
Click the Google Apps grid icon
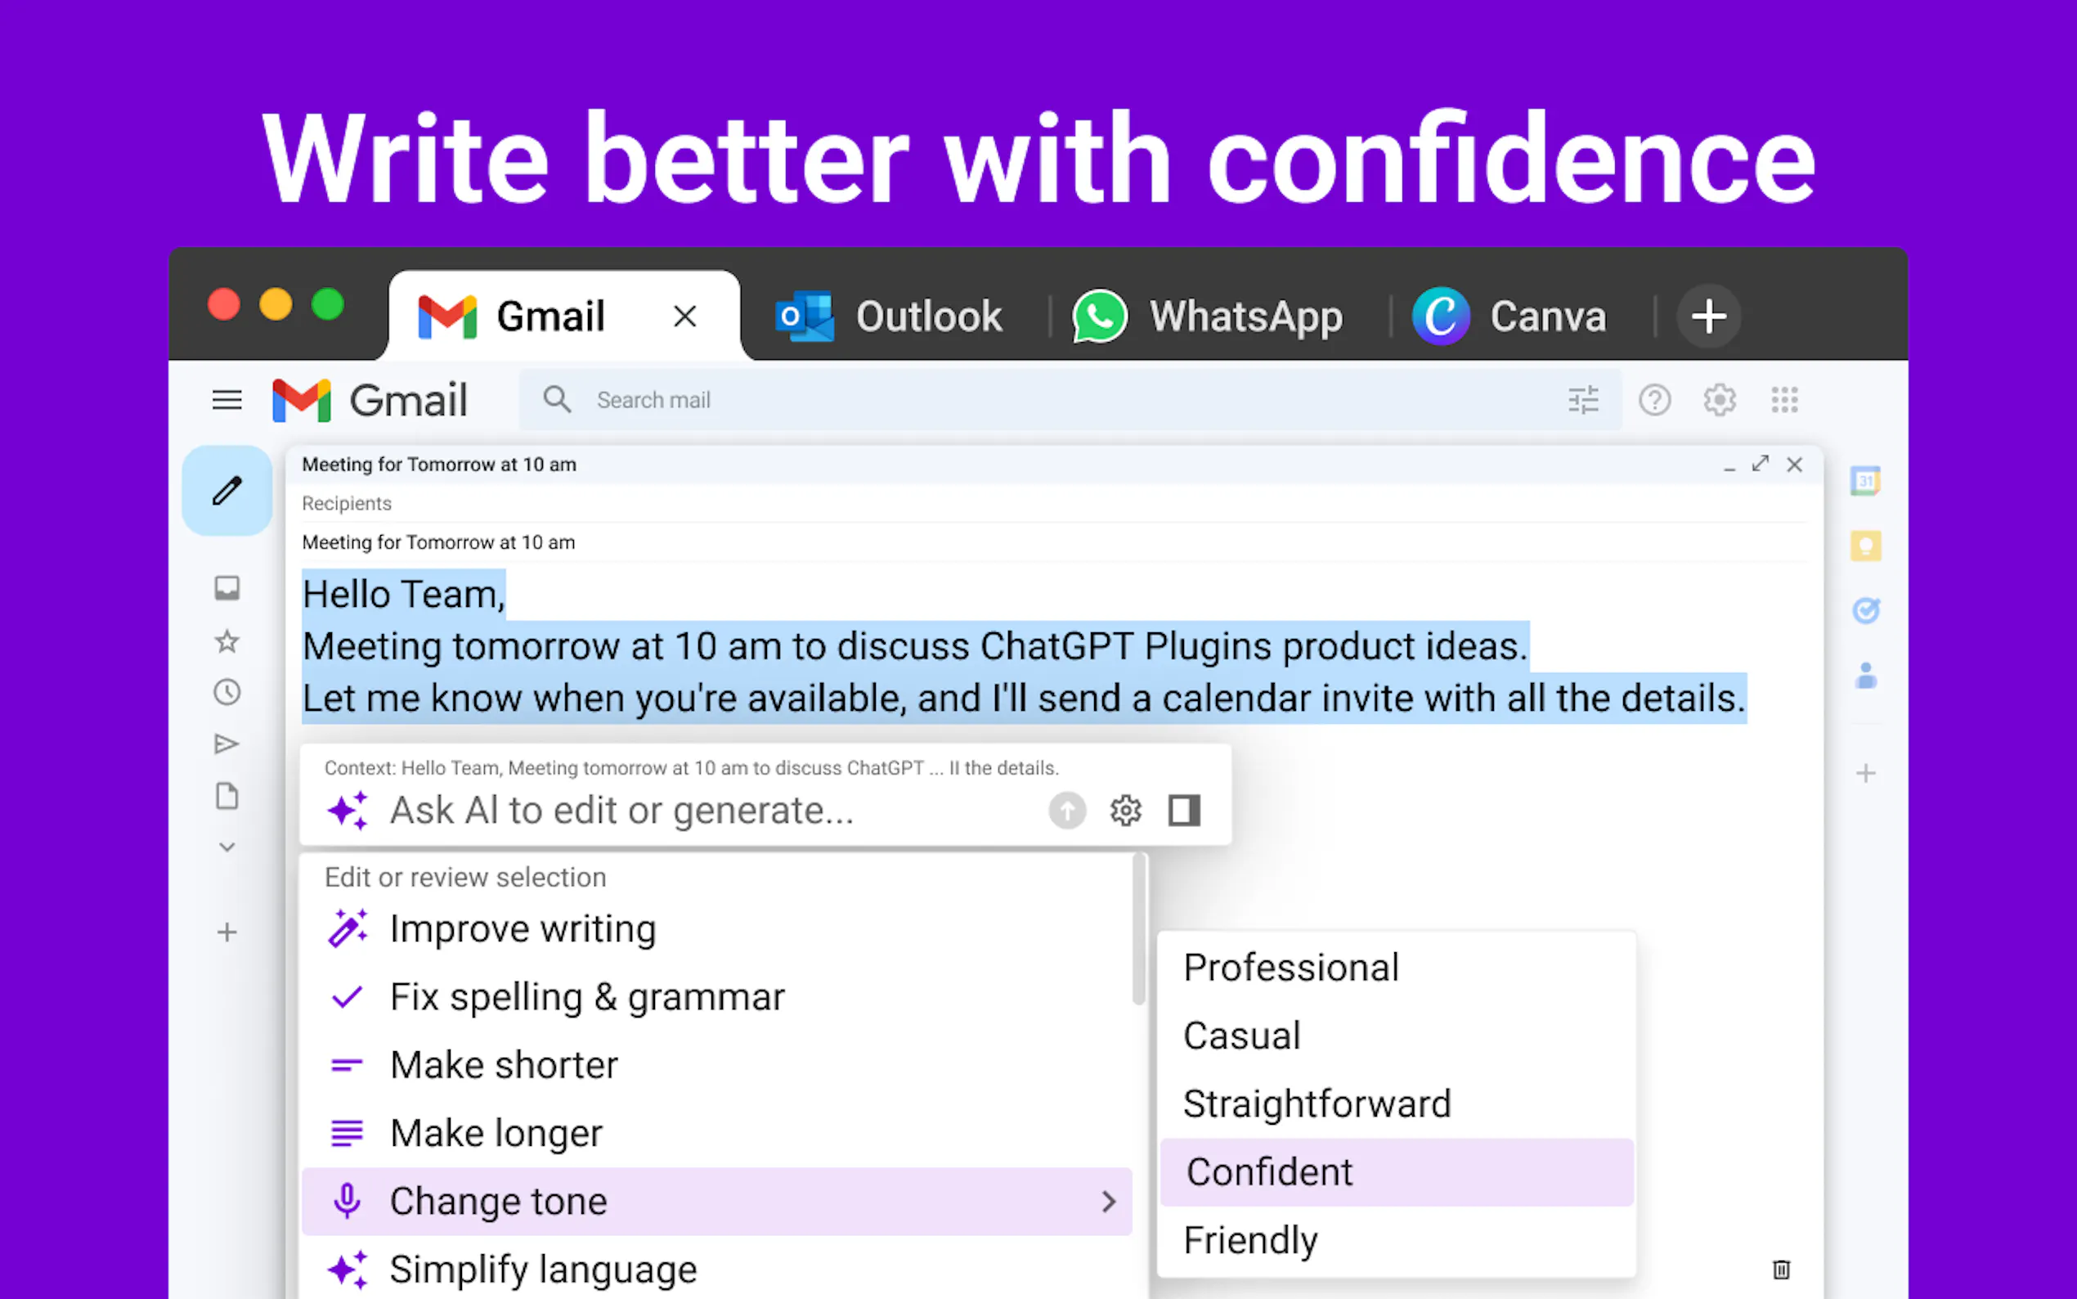(x=1783, y=399)
